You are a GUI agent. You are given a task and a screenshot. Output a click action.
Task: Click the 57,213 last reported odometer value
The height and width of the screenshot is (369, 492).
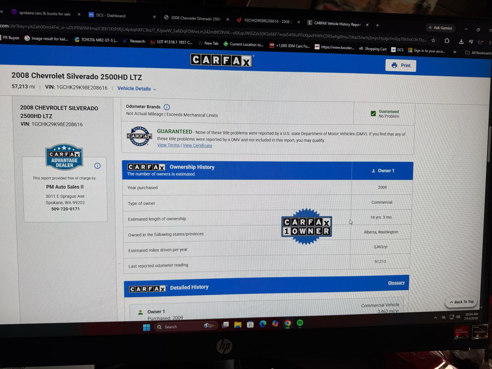[380, 261]
